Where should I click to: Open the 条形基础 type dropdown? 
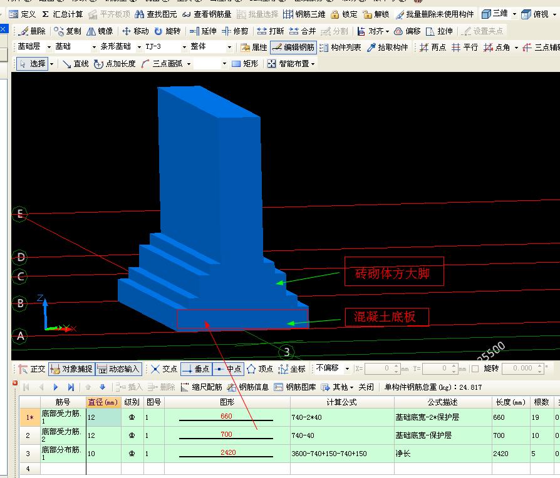[139, 47]
